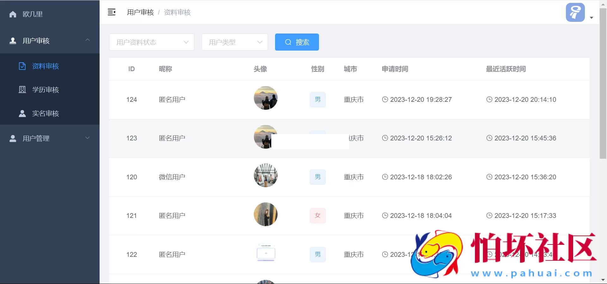Click the clock icon before 2023-12-20 19:28:27
607x284 pixels.
385,99
